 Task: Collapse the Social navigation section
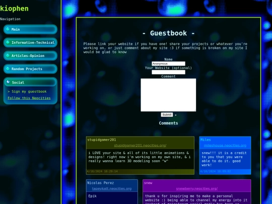[x=30, y=82]
